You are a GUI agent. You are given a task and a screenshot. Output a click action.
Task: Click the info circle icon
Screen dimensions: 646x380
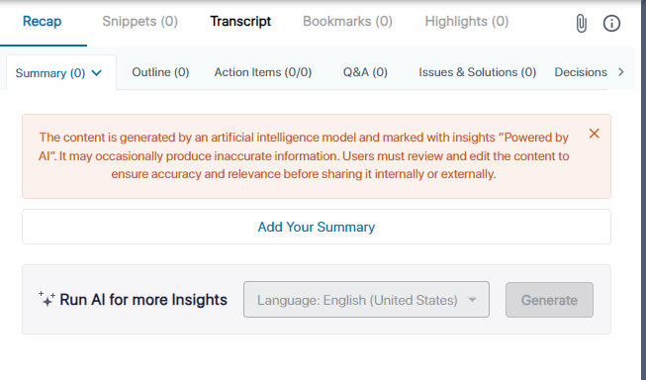(611, 23)
